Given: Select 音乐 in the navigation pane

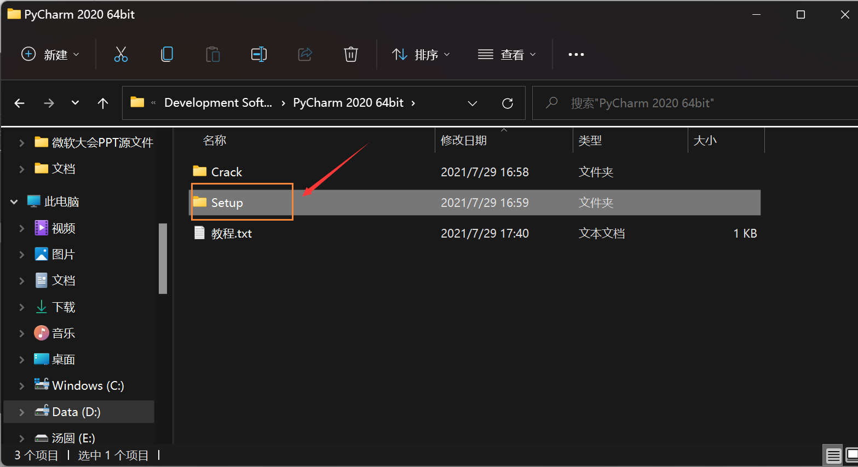Looking at the screenshot, I should pyautogui.click(x=63, y=333).
